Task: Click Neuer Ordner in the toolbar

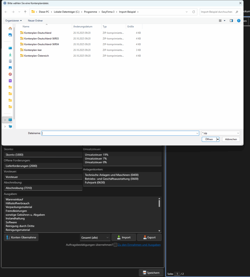Action: point(35,21)
